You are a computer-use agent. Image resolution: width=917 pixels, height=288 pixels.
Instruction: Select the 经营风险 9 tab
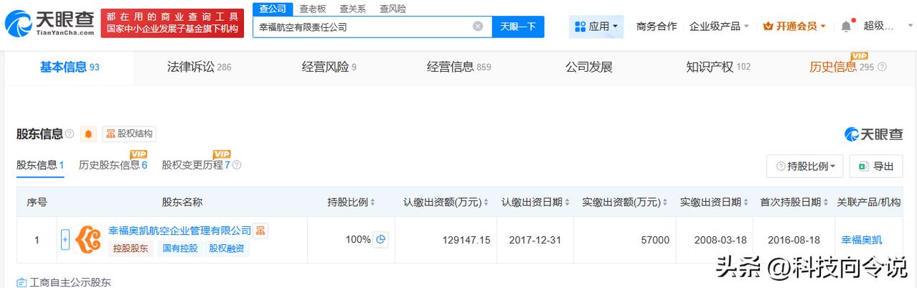pyautogui.click(x=329, y=67)
